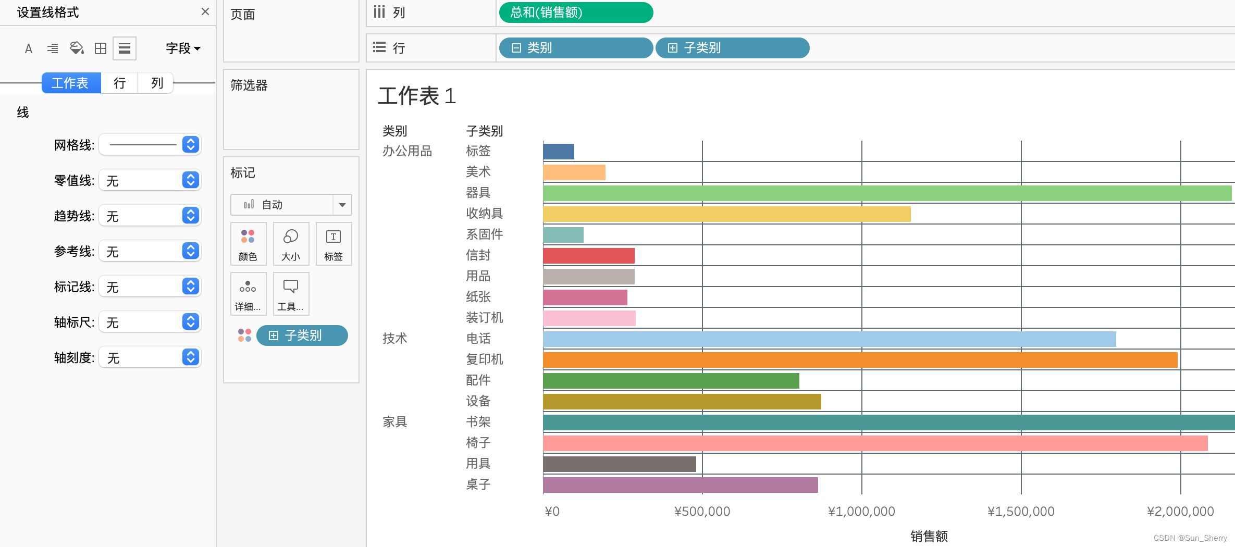Select the 类别 pill on rows shelf
This screenshot has height=547, width=1235.
(x=576, y=48)
